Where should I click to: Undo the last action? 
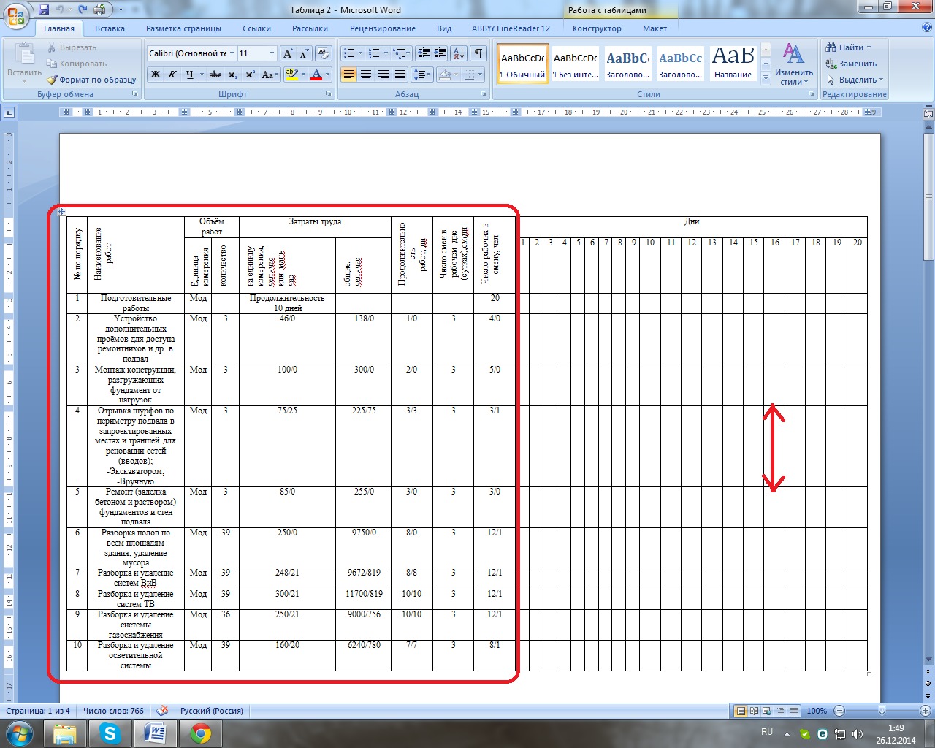pyautogui.click(x=60, y=9)
